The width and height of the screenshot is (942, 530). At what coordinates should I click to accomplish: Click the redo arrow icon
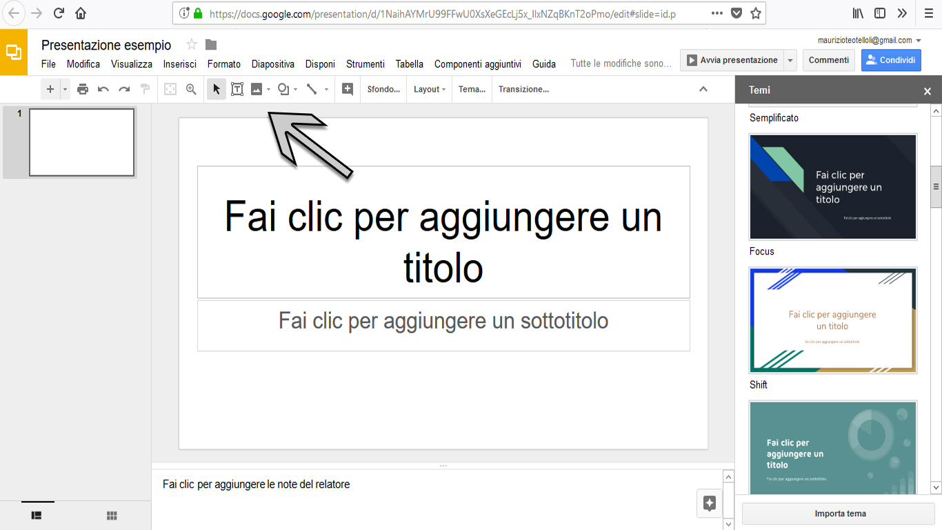(x=124, y=89)
